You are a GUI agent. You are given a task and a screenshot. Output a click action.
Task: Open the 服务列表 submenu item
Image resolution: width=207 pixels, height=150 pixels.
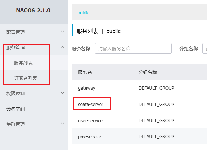(23, 63)
